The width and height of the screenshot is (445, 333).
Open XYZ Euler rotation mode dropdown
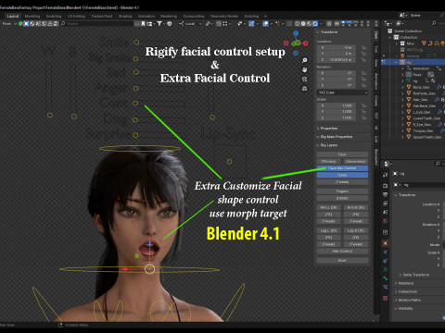[x=342, y=92]
